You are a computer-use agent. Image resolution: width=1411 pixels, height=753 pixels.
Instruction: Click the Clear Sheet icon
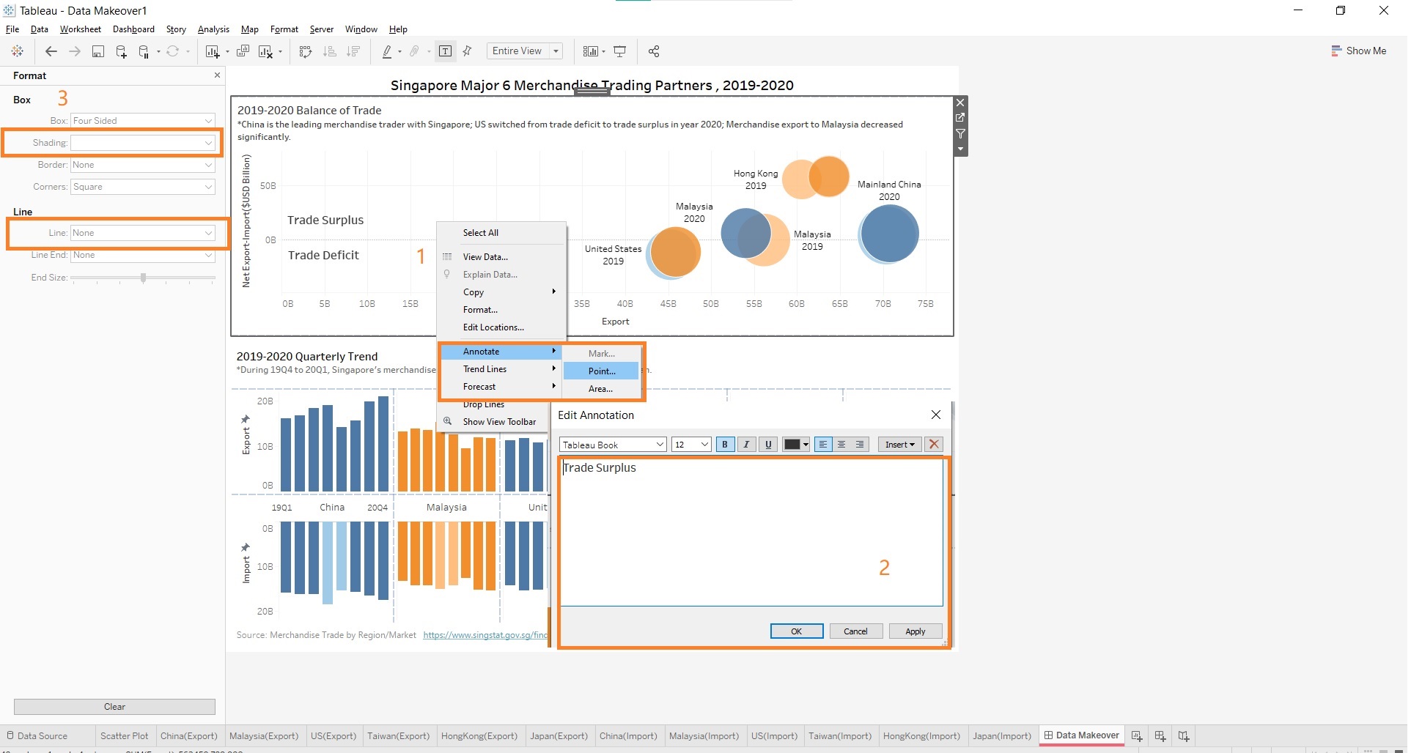click(x=266, y=51)
